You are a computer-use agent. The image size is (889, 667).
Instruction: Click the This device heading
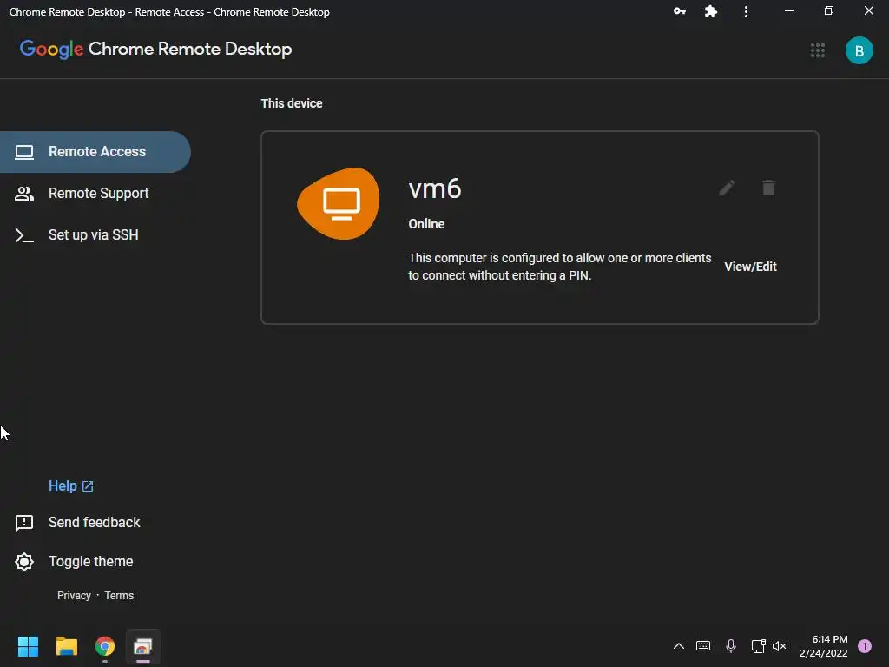(x=292, y=103)
